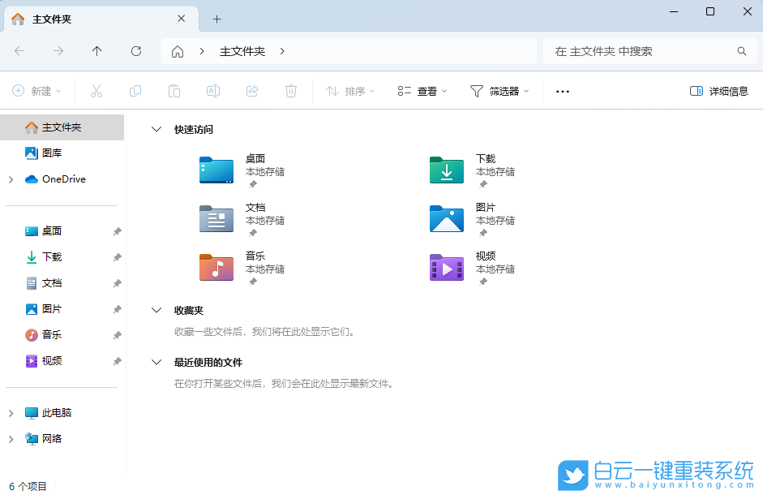Click 详细信息 to show details pane

coord(720,91)
